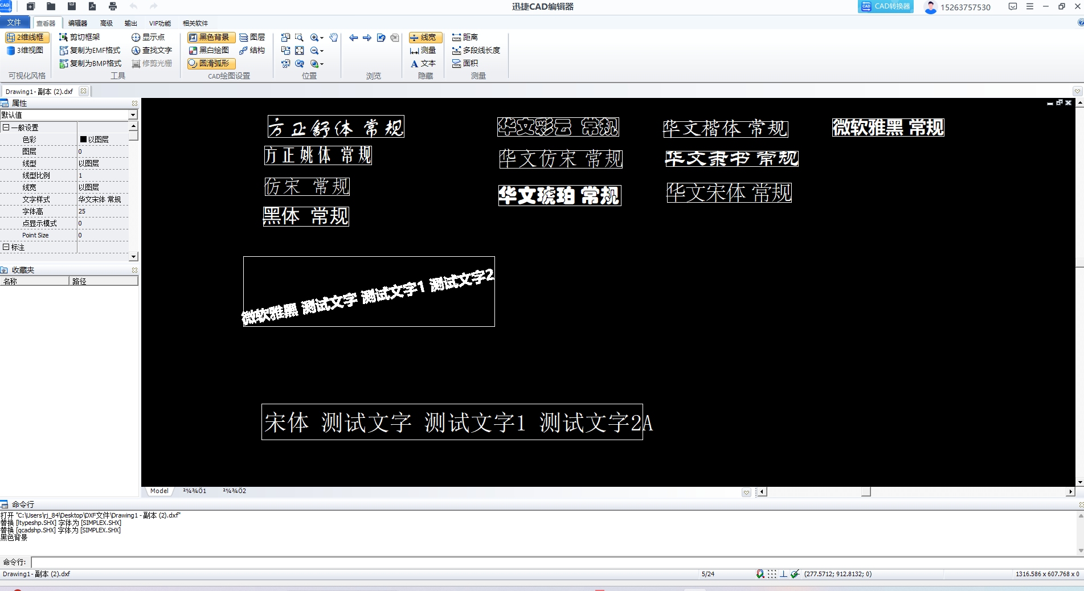Open the zoom out dropdown arrow
This screenshot has width=1084, height=591.
(x=322, y=51)
